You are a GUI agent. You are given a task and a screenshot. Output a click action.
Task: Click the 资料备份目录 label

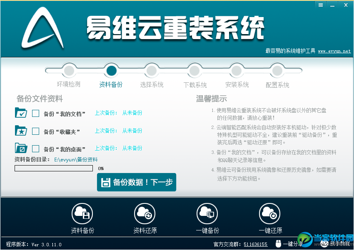click(32, 160)
